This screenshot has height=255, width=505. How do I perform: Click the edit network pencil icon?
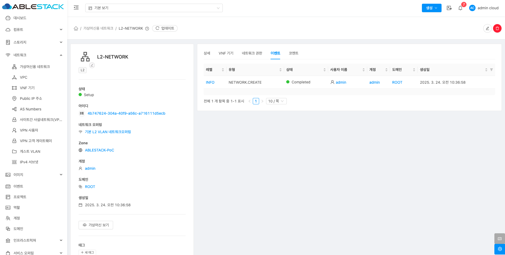487,28
